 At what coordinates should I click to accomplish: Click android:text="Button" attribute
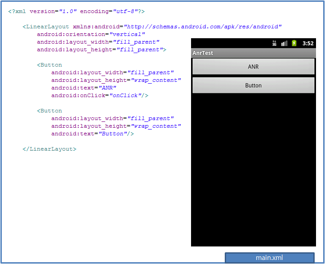[89, 134]
